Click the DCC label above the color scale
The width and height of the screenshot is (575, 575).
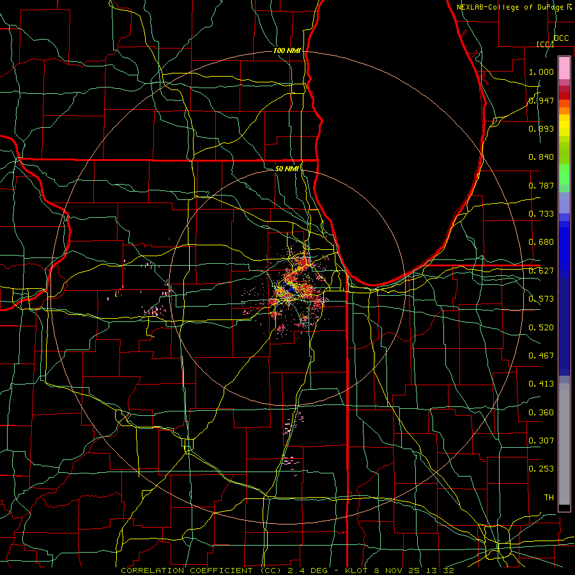(562, 38)
